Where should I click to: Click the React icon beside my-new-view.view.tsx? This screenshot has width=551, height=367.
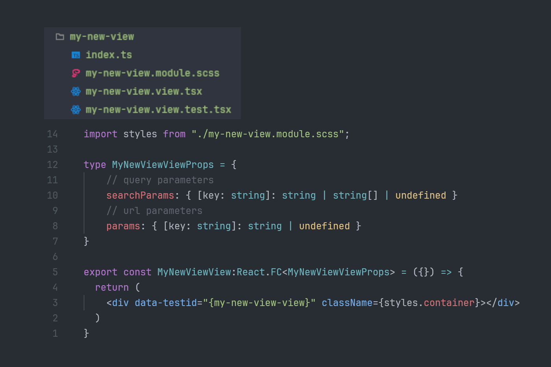pyautogui.click(x=76, y=92)
